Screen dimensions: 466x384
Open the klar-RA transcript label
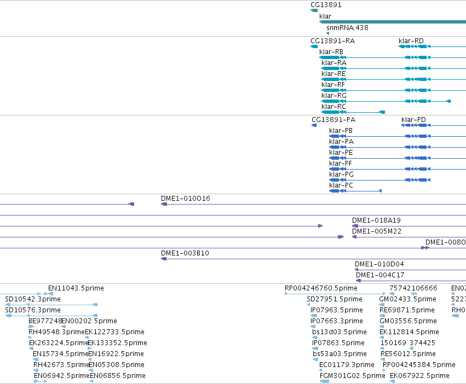pos(333,63)
